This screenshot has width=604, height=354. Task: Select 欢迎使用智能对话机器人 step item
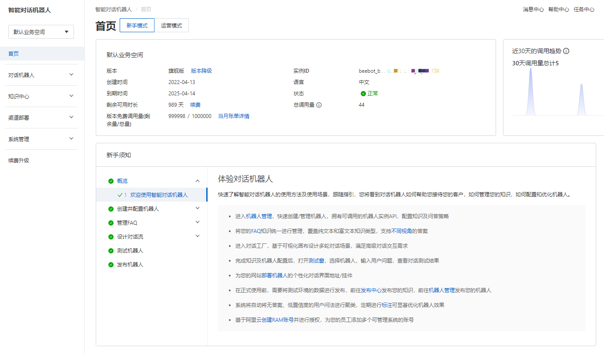tap(151, 195)
